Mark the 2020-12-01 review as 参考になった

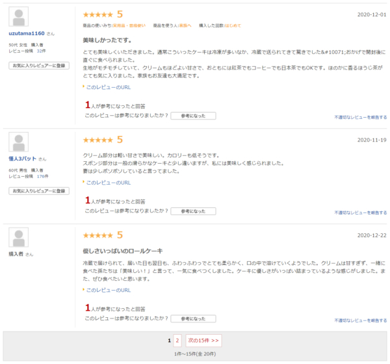tap(193, 116)
